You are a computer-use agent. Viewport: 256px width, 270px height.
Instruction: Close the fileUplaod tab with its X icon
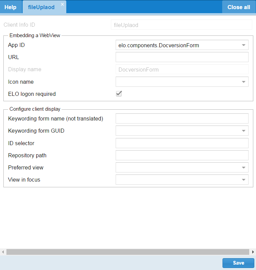[x=62, y=4]
